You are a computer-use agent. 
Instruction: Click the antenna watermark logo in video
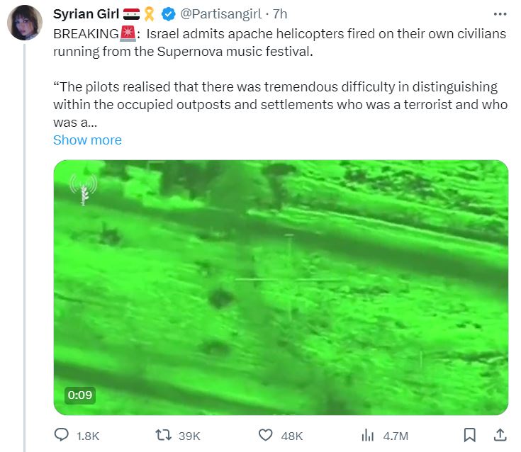(84, 189)
